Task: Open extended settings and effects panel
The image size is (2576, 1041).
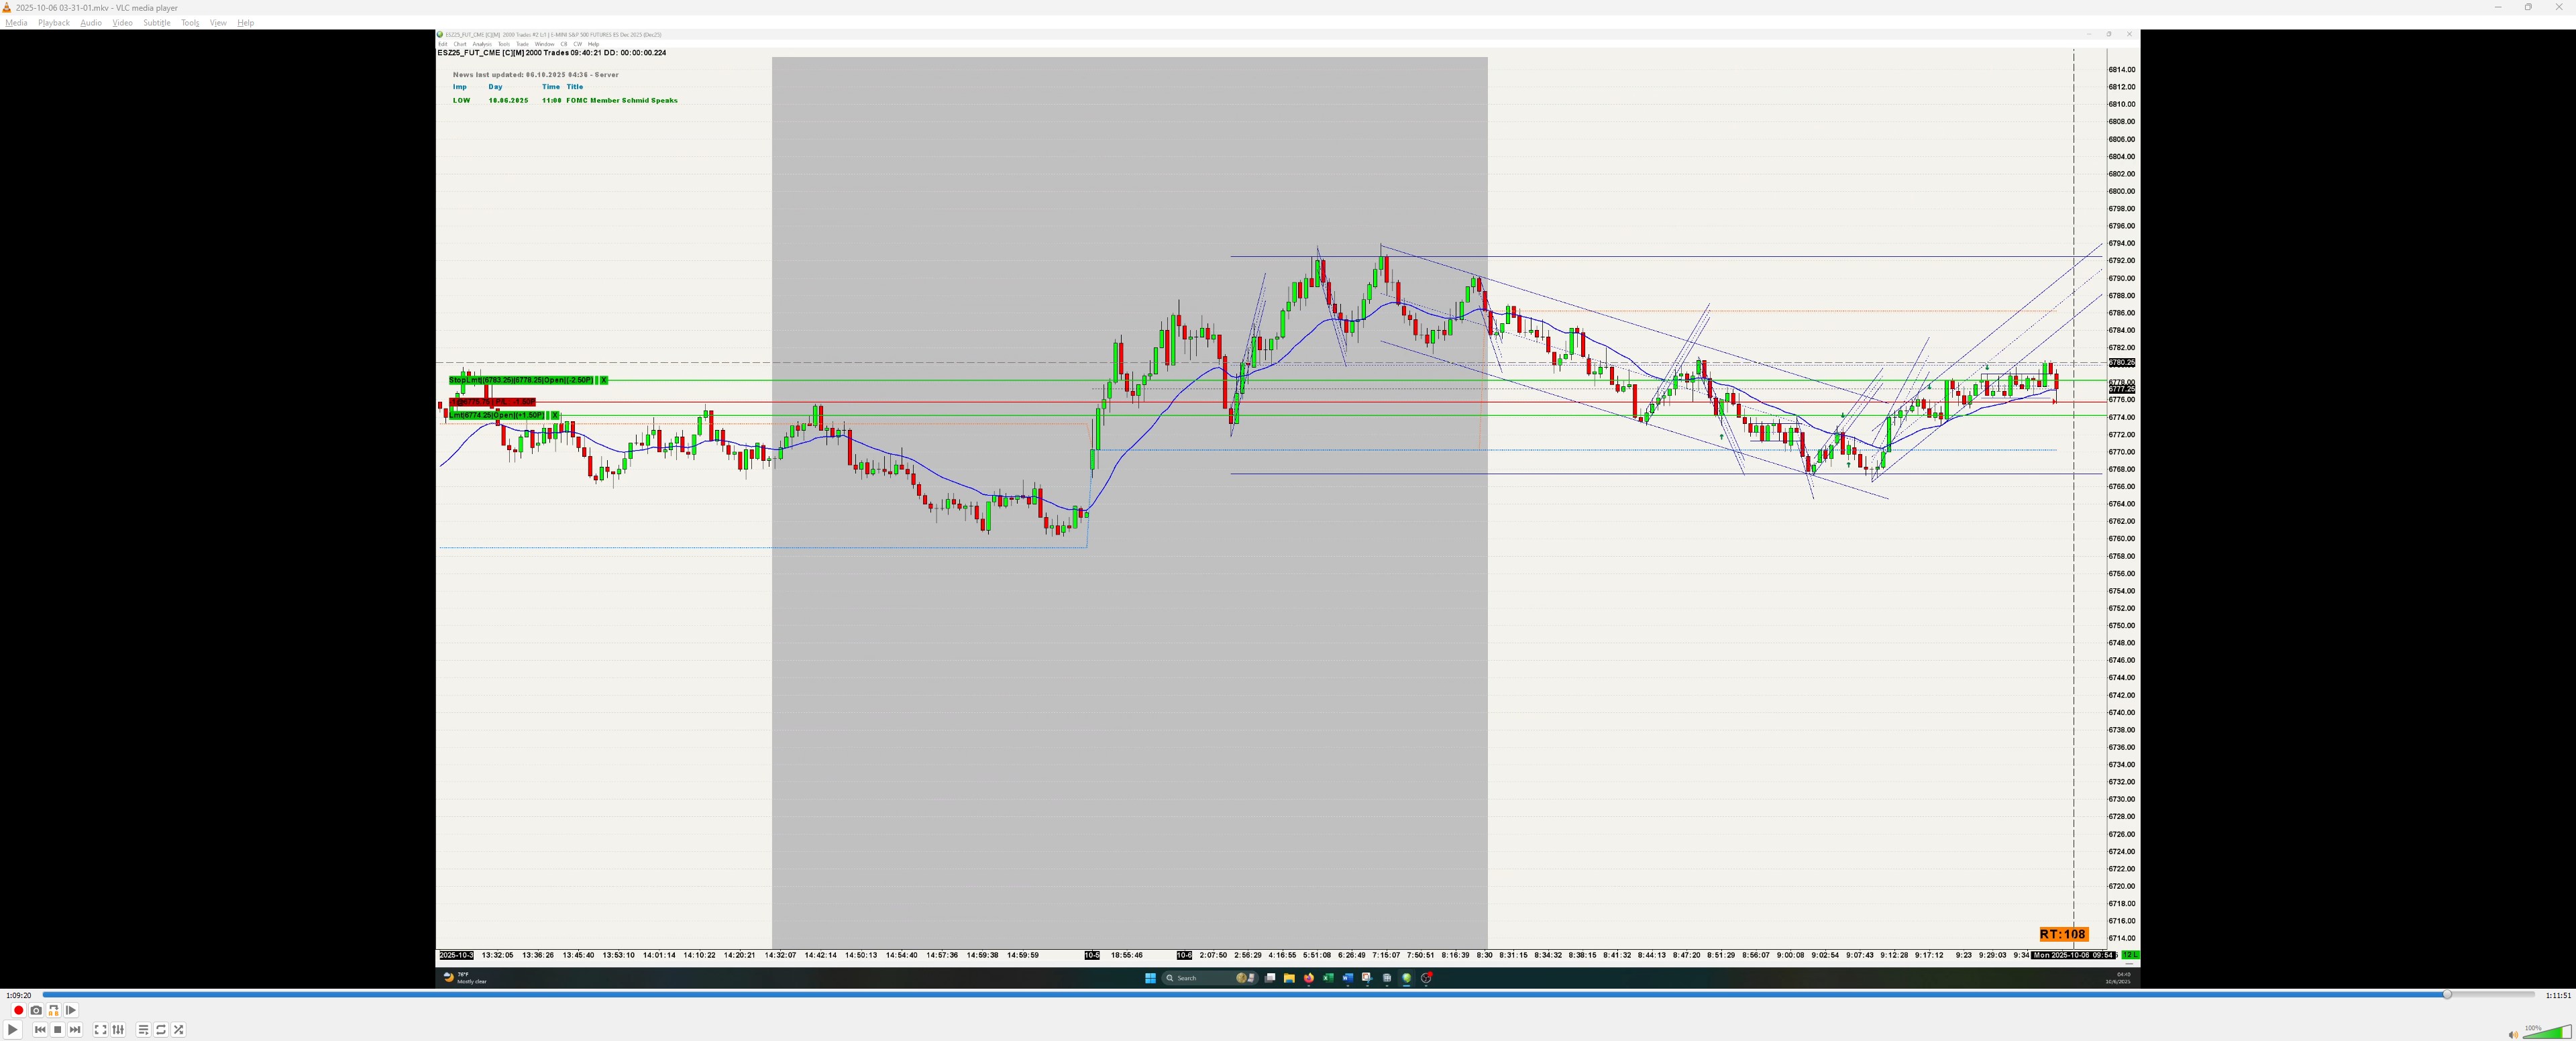Action: [x=118, y=1029]
